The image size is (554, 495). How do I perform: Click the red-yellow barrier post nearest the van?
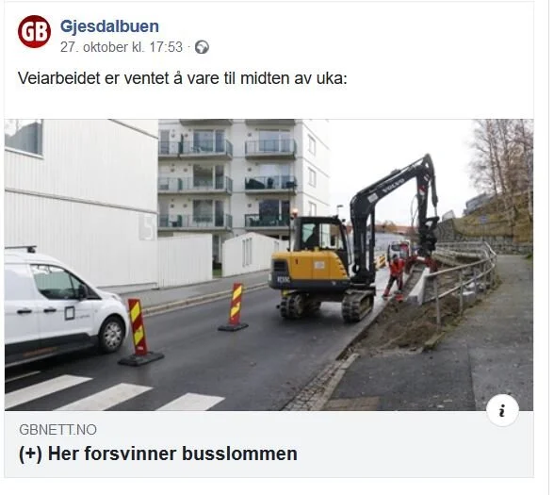[x=140, y=332]
